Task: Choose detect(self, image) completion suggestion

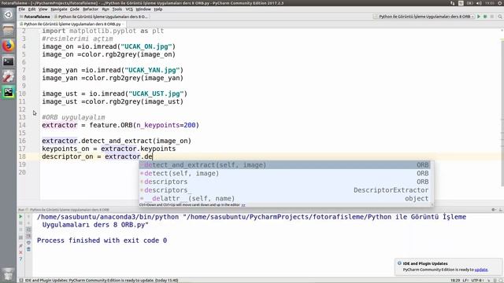Action: pyautogui.click(x=284, y=173)
